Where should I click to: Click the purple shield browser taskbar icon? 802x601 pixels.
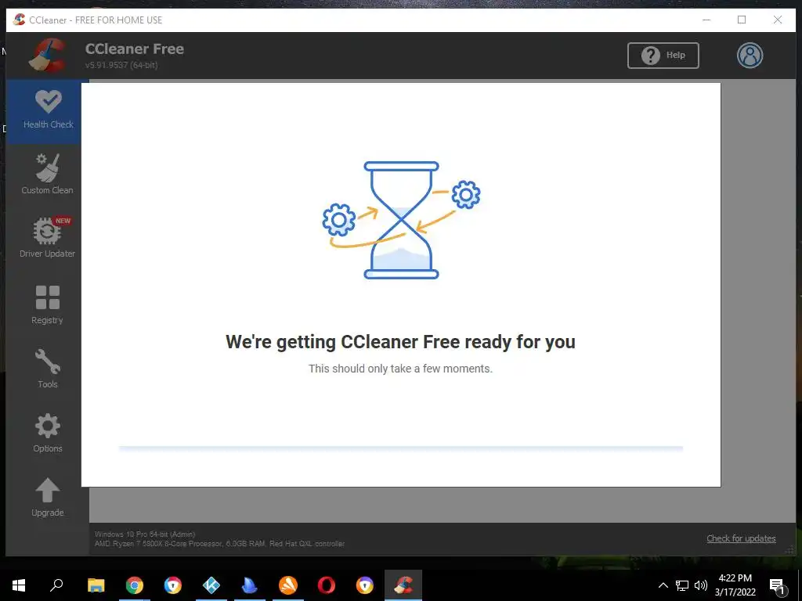pyautogui.click(x=365, y=585)
